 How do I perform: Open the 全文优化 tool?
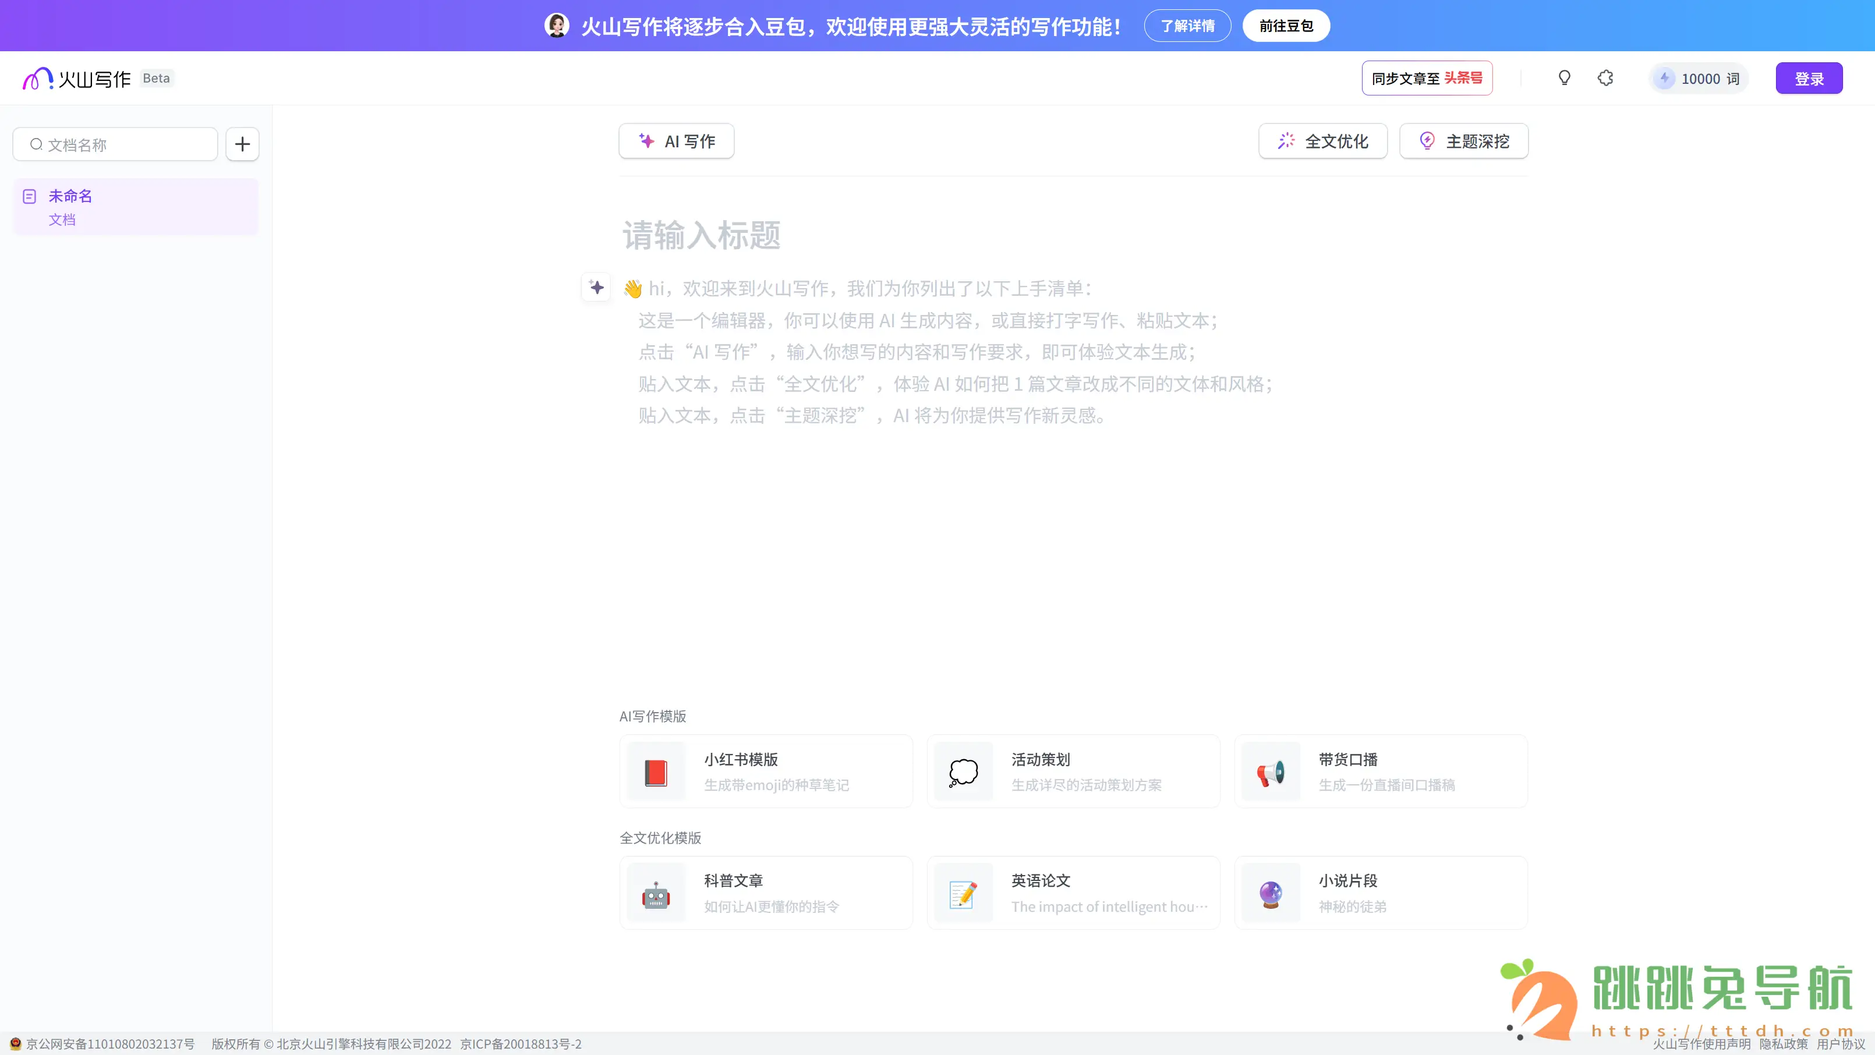click(x=1322, y=141)
